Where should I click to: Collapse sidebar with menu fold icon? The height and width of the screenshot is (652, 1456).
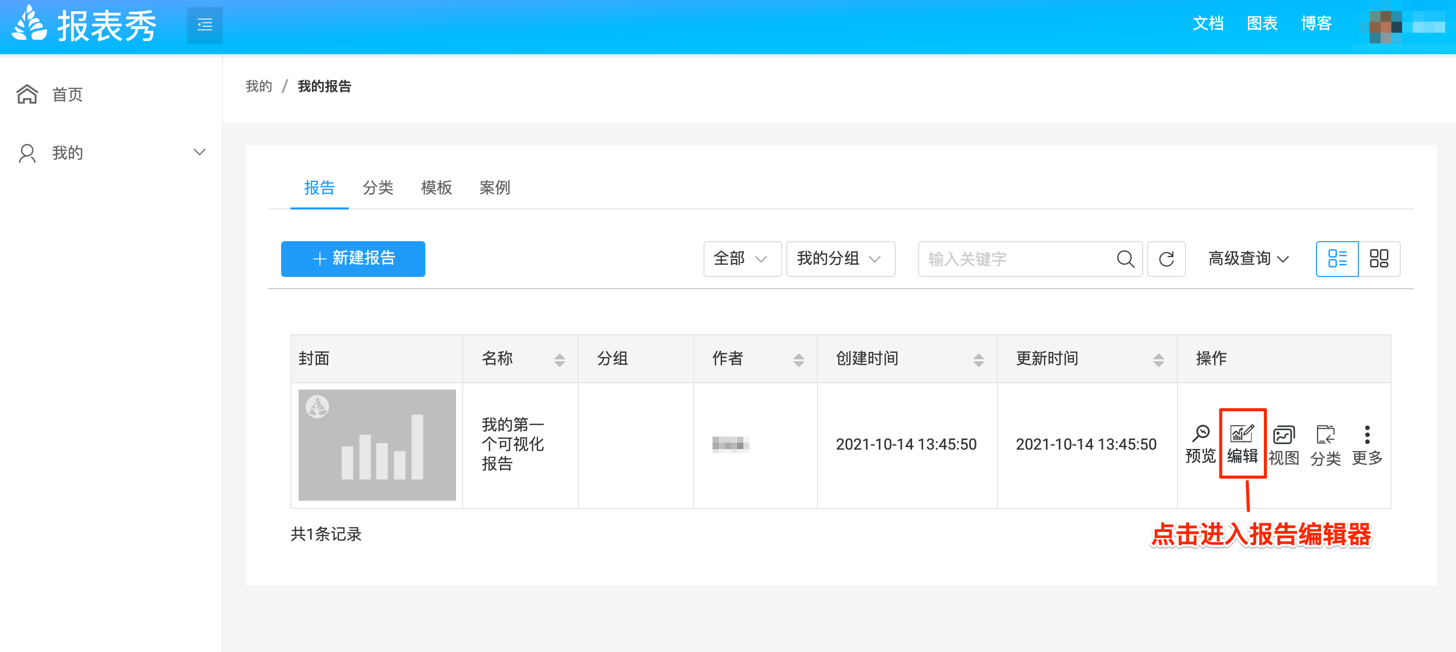click(x=204, y=25)
